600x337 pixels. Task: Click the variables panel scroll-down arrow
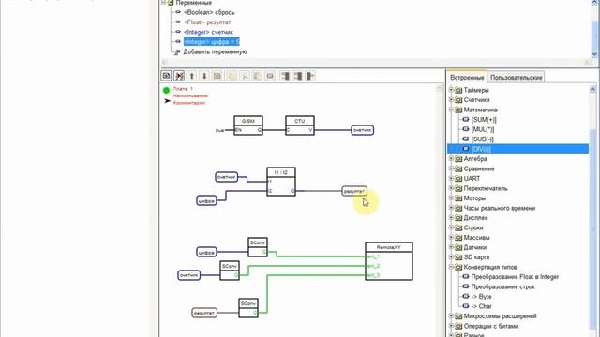click(594, 54)
